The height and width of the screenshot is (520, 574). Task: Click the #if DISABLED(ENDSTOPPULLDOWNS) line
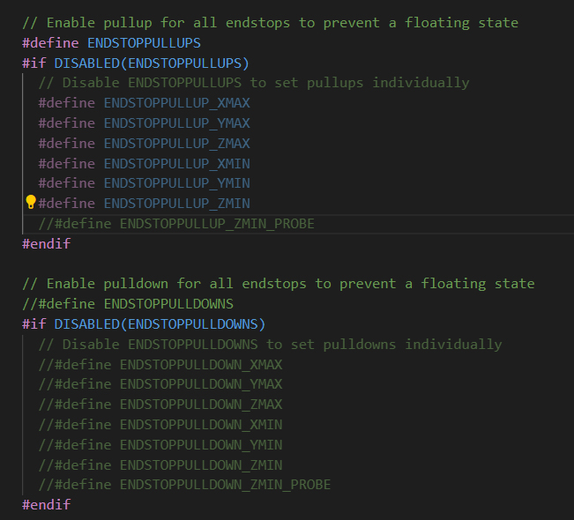(144, 324)
